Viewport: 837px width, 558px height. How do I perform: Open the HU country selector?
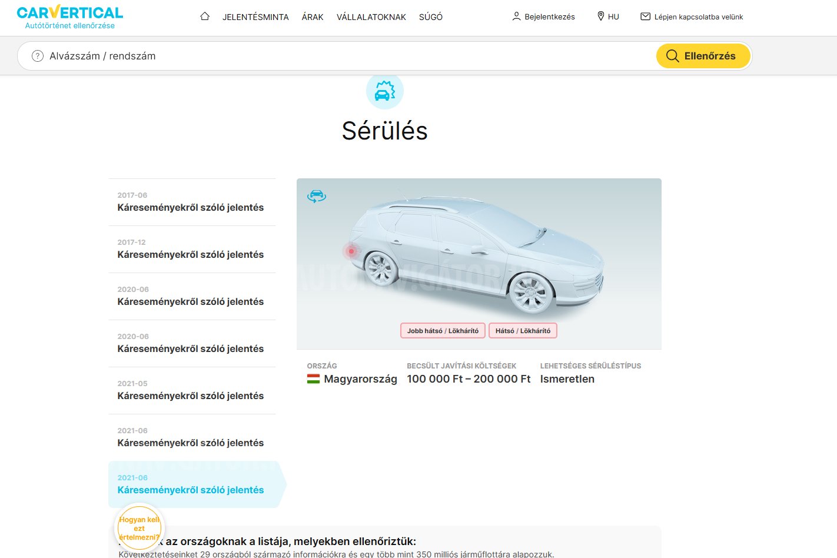(608, 16)
